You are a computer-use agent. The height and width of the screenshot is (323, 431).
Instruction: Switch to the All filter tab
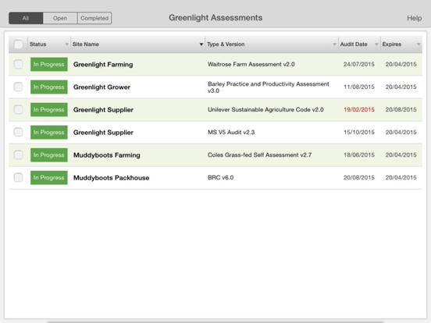pos(26,18)
